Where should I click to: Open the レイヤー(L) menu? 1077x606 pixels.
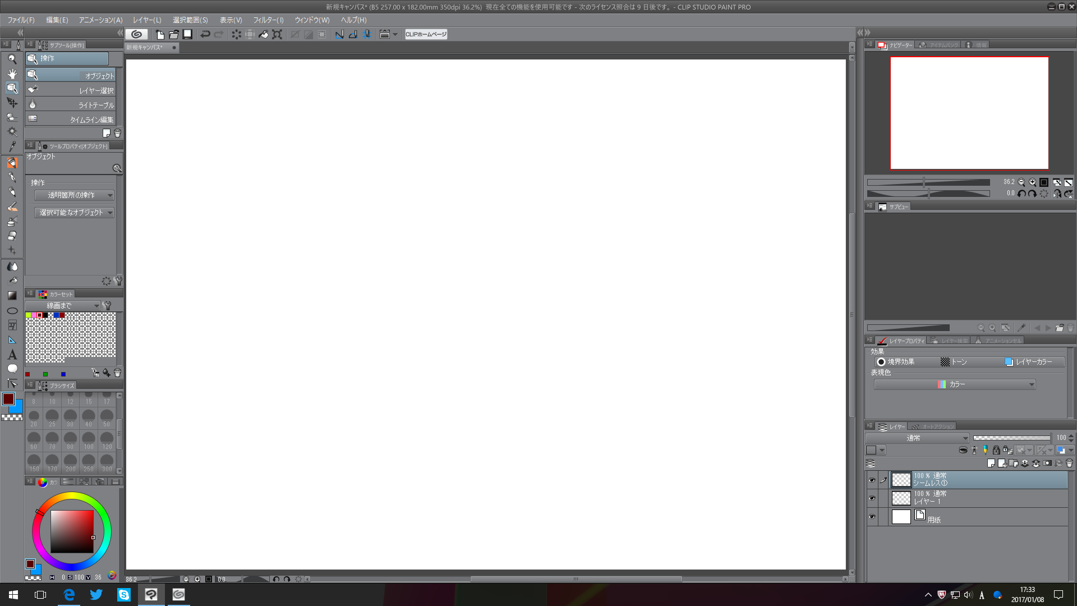pyautogui.click(x=147, y=20)
